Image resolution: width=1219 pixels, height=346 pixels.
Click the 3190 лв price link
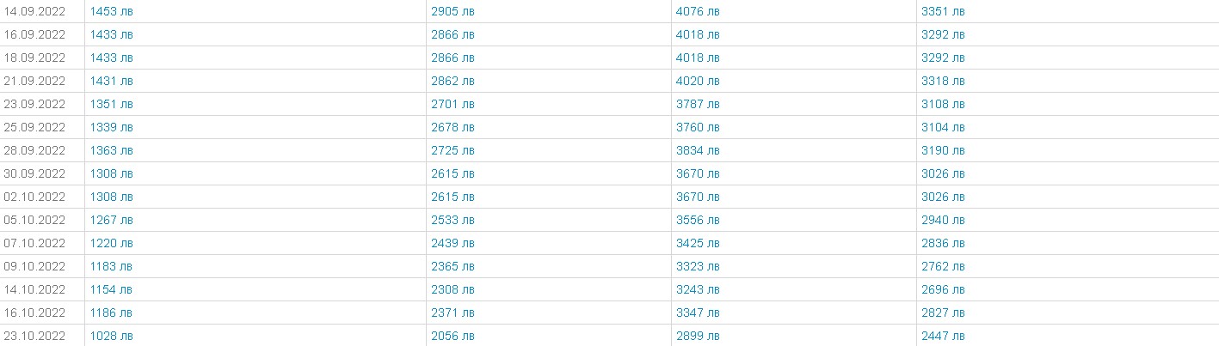point(943,150)
